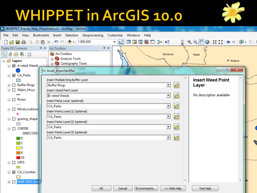
Task: Expand the Analysis Tools toolbox
Action: [52, 59]
